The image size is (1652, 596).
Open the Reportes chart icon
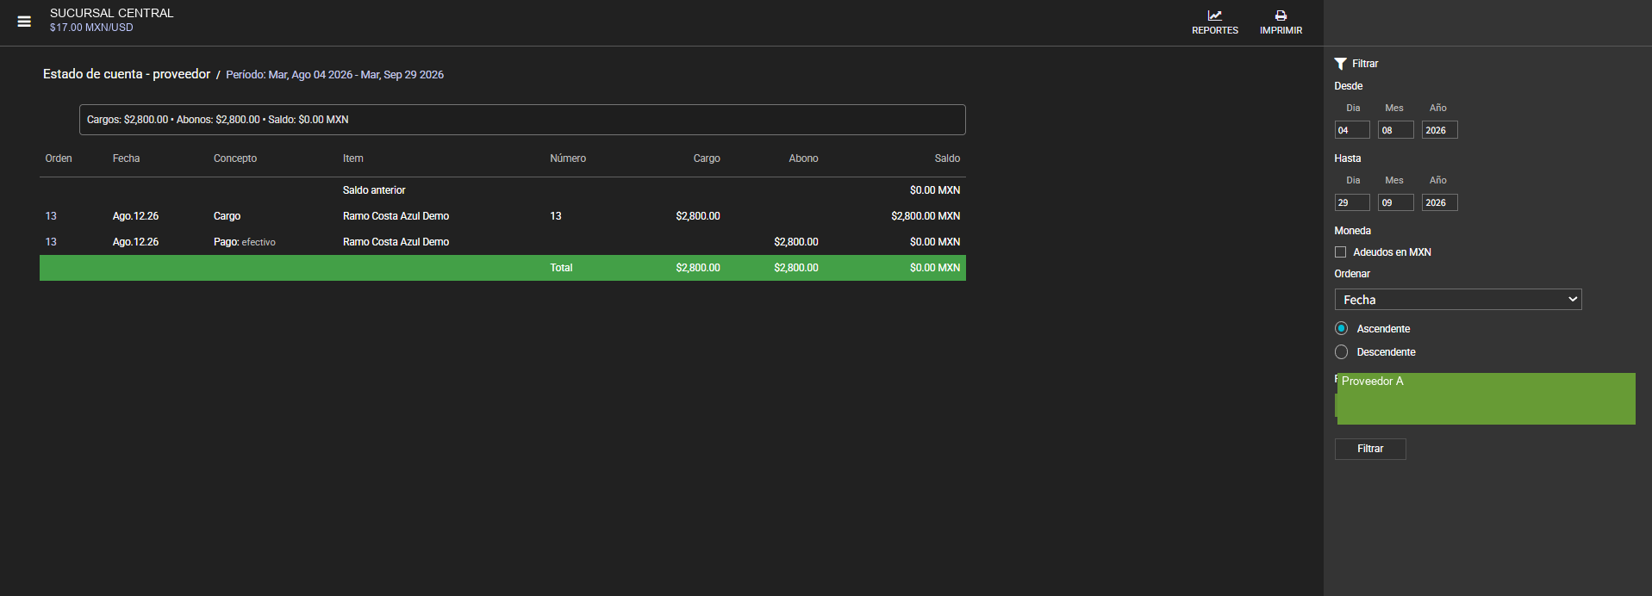tap(1214, 16)
